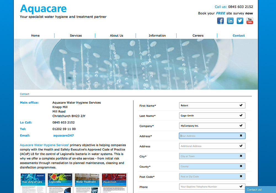The image size is (276, 193).
Task: Click the County field error cross icon
Action: pos(241,166)
